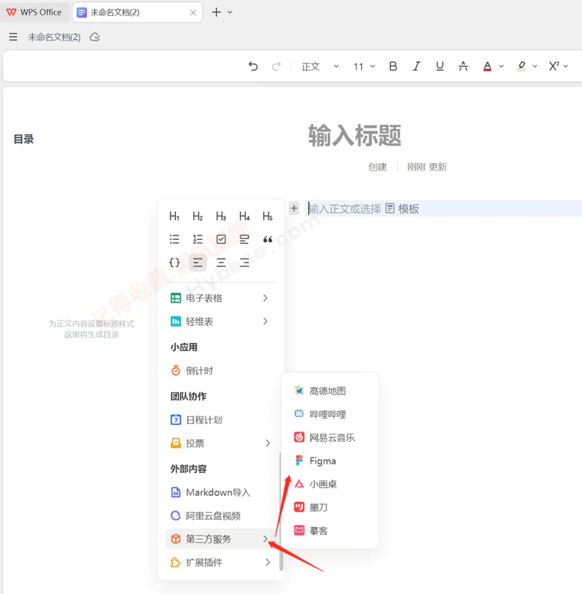Screen dimensions: 582x594
Task: Open font color dropdown arrow
Action: 501,66
